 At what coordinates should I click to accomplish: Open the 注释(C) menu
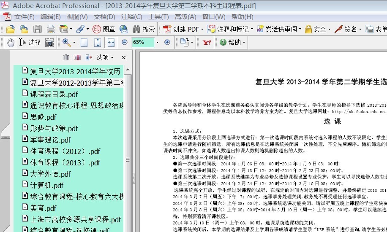(131, 17)
